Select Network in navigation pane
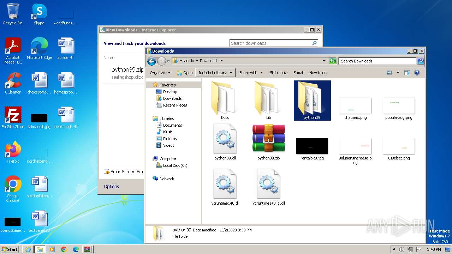The width and height of the screenshot is (452, 254). pos(167,179)
